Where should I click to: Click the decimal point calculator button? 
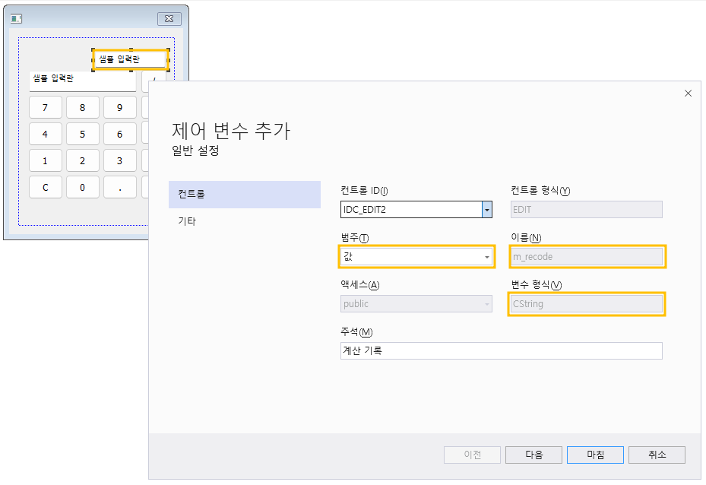(x=120, y=187)
